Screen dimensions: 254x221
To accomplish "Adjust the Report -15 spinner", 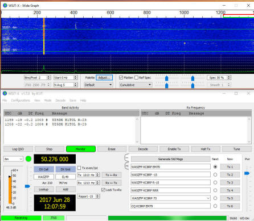I will pyautogui.click(x=97, y=197).
